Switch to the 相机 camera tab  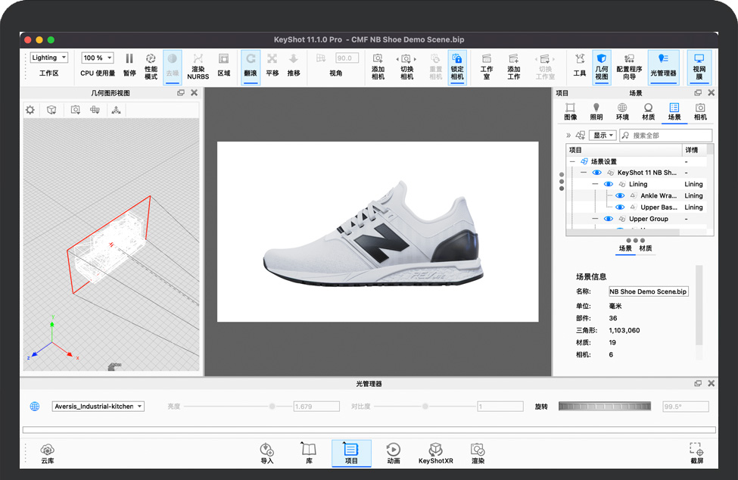pyautogui.click(x=700, y=111)
